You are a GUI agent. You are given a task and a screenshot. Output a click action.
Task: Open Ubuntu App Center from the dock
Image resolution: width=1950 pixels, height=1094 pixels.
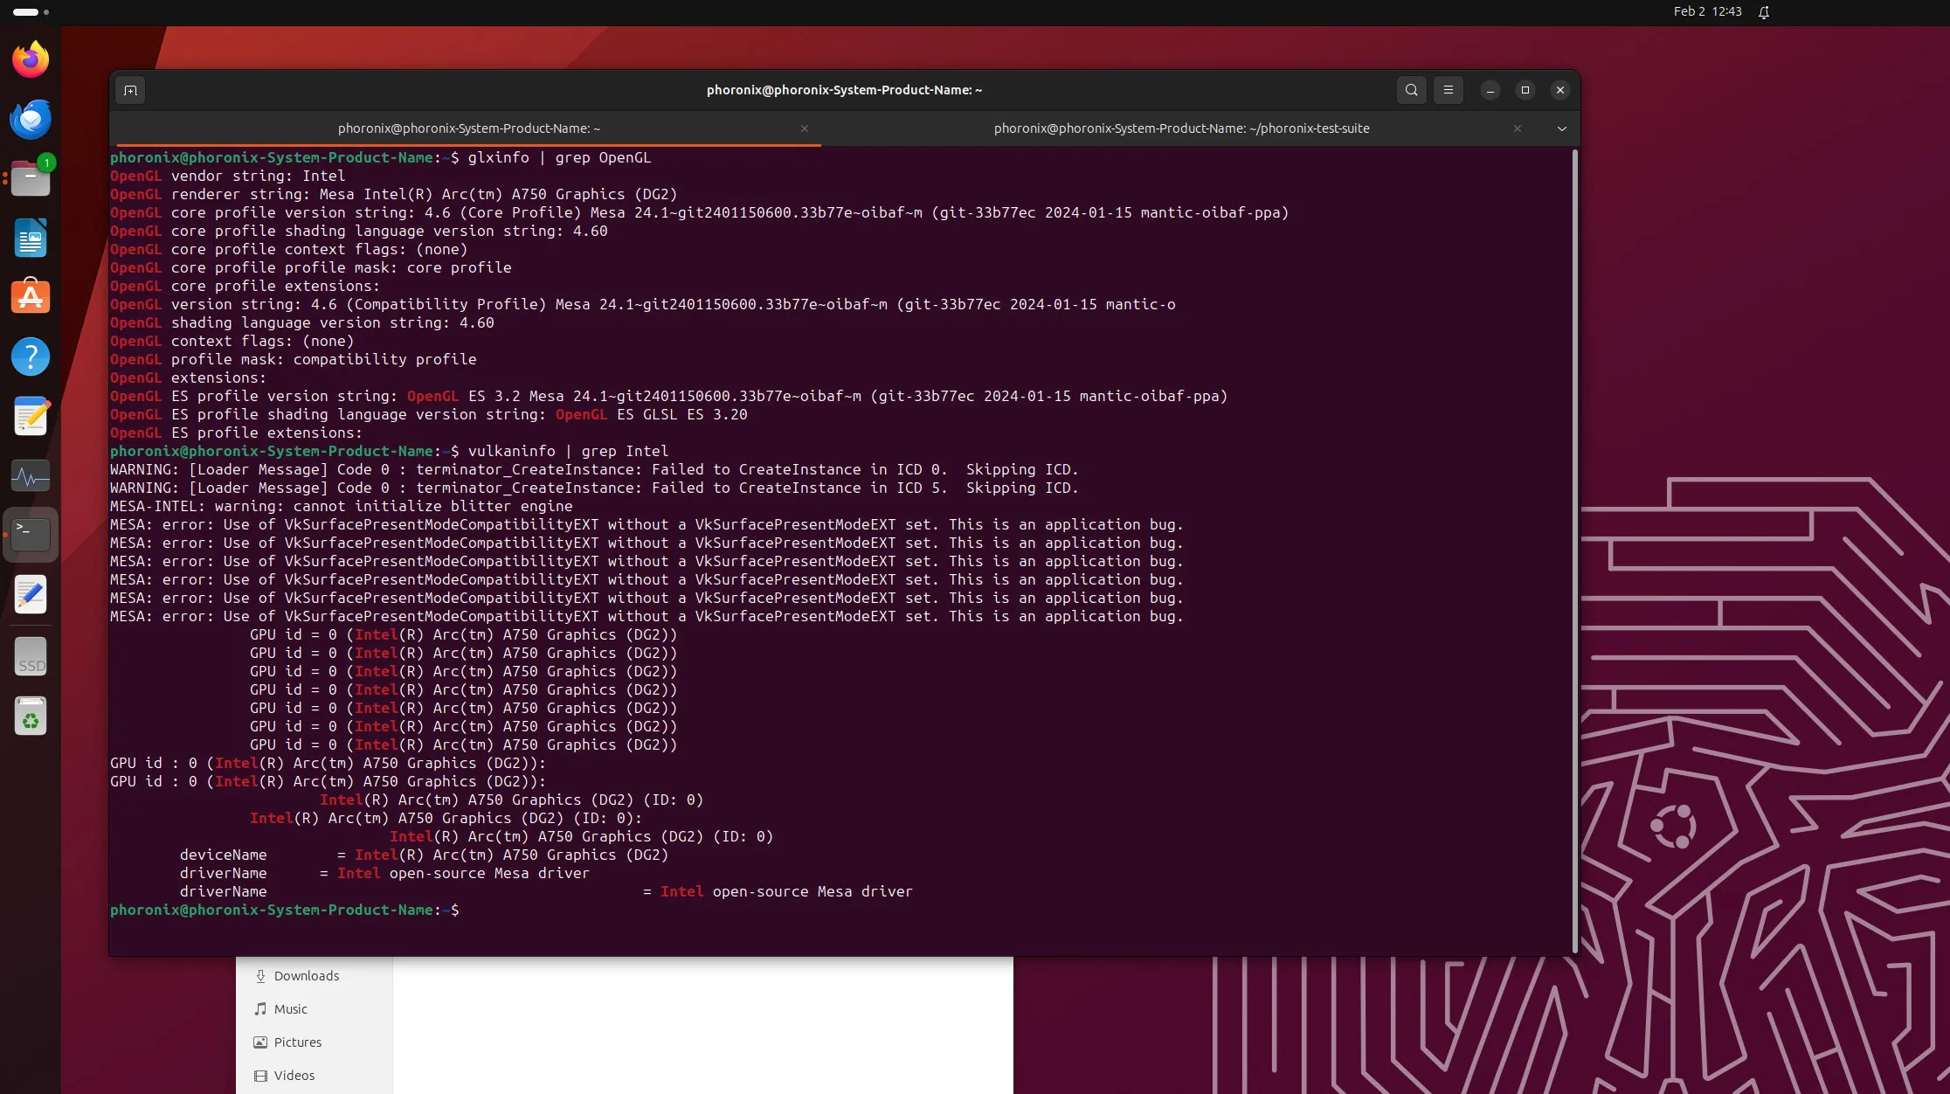pos(30,296)
